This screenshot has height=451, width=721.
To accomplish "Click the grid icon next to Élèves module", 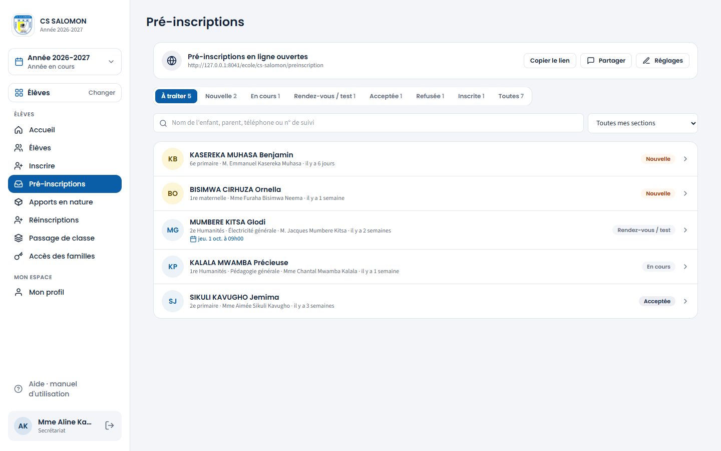I will click(19, 93).
